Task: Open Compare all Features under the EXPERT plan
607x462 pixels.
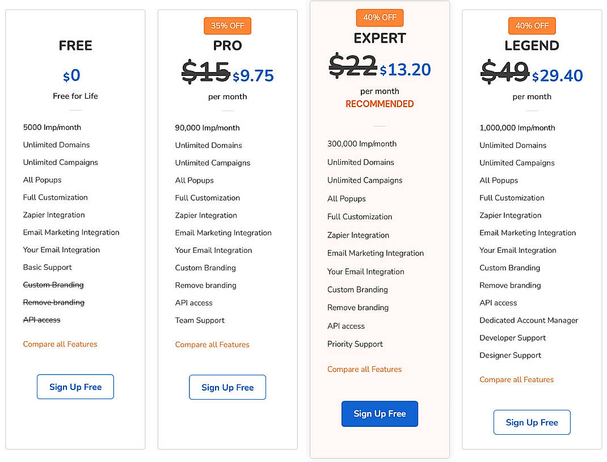Action: (365, 369)
